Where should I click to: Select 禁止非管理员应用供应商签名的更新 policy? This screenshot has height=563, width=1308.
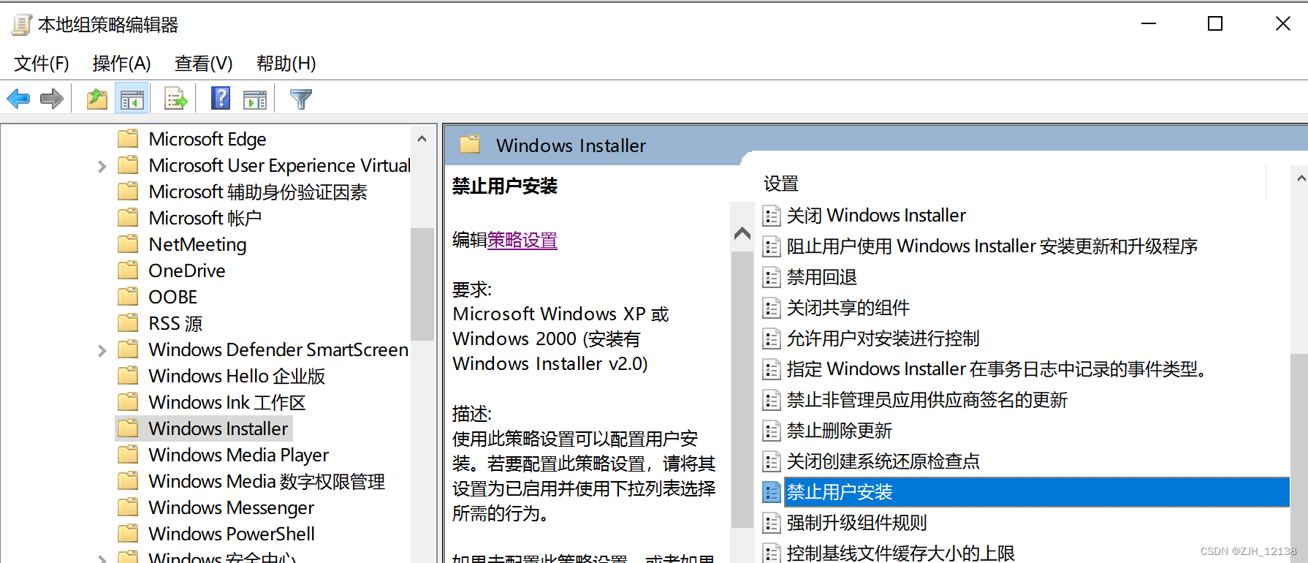(927, 400)
